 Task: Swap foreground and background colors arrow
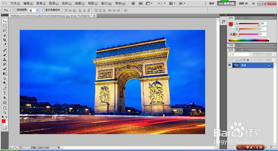coord(6,117)
